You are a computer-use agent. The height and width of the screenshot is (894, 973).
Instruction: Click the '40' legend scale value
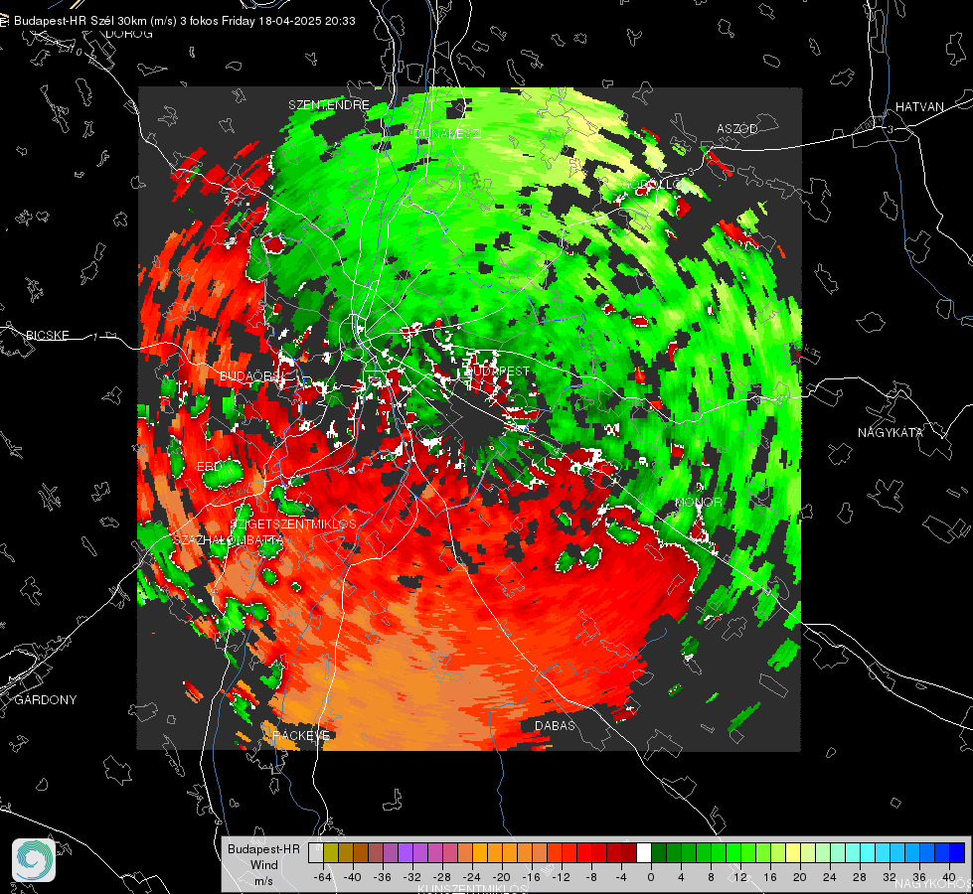point(949,877)
